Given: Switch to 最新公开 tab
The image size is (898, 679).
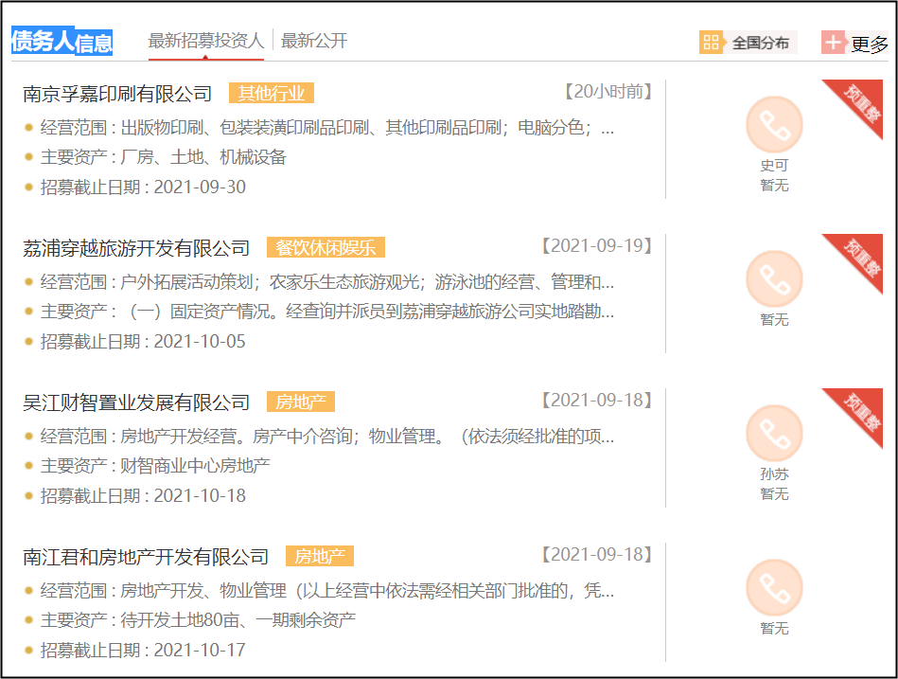Looking at the screenshot, I should click(314, 41).
